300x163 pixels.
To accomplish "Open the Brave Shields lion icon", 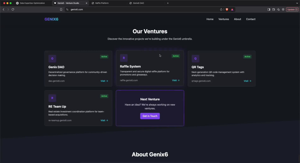I will coord(227,9).
